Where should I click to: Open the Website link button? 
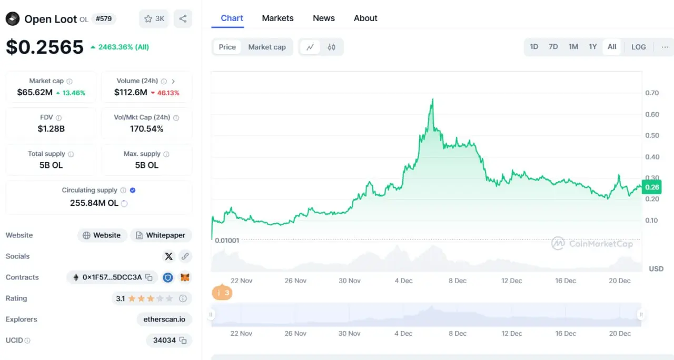[102, 235]
